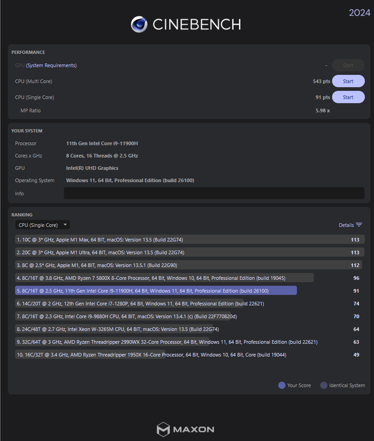Expand the ranking Details view
The height and width of the screenshot is (441, 374).
click(346, 225)
